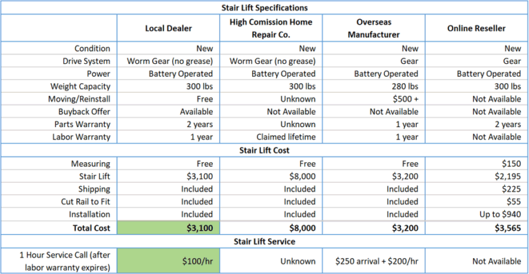Click the 'Stair Lift Cost' section header
Viewport: 529px width, 274px height.
click(x=264, y=150)
